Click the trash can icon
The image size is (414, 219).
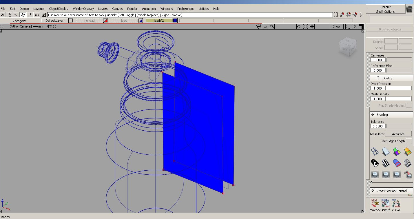pos(409,9)
